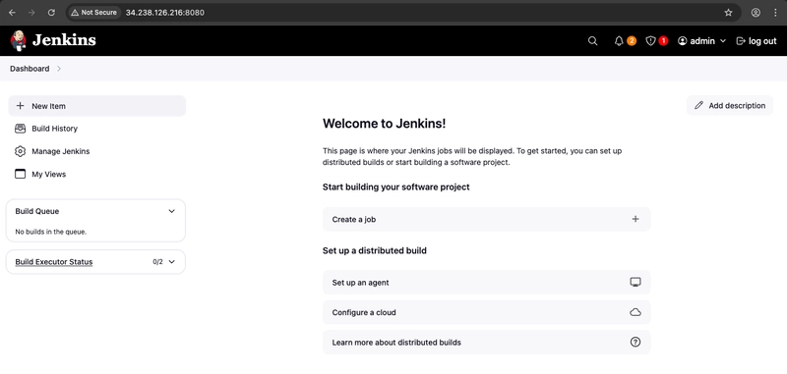787x374 pixels.
Task: Click the Jenkins butler logo
Action: tap(18, 40)
